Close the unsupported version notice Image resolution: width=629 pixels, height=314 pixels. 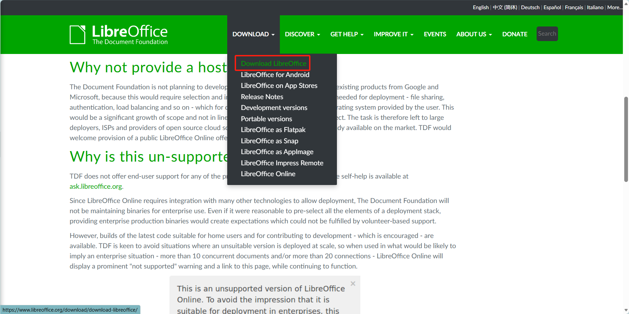click(x=353, y=283)
